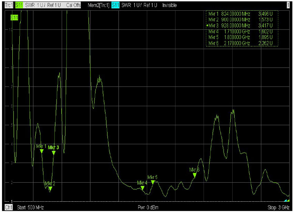
Task: Click the cyan S11 label of Mem2
Action: tap(115, 5)
